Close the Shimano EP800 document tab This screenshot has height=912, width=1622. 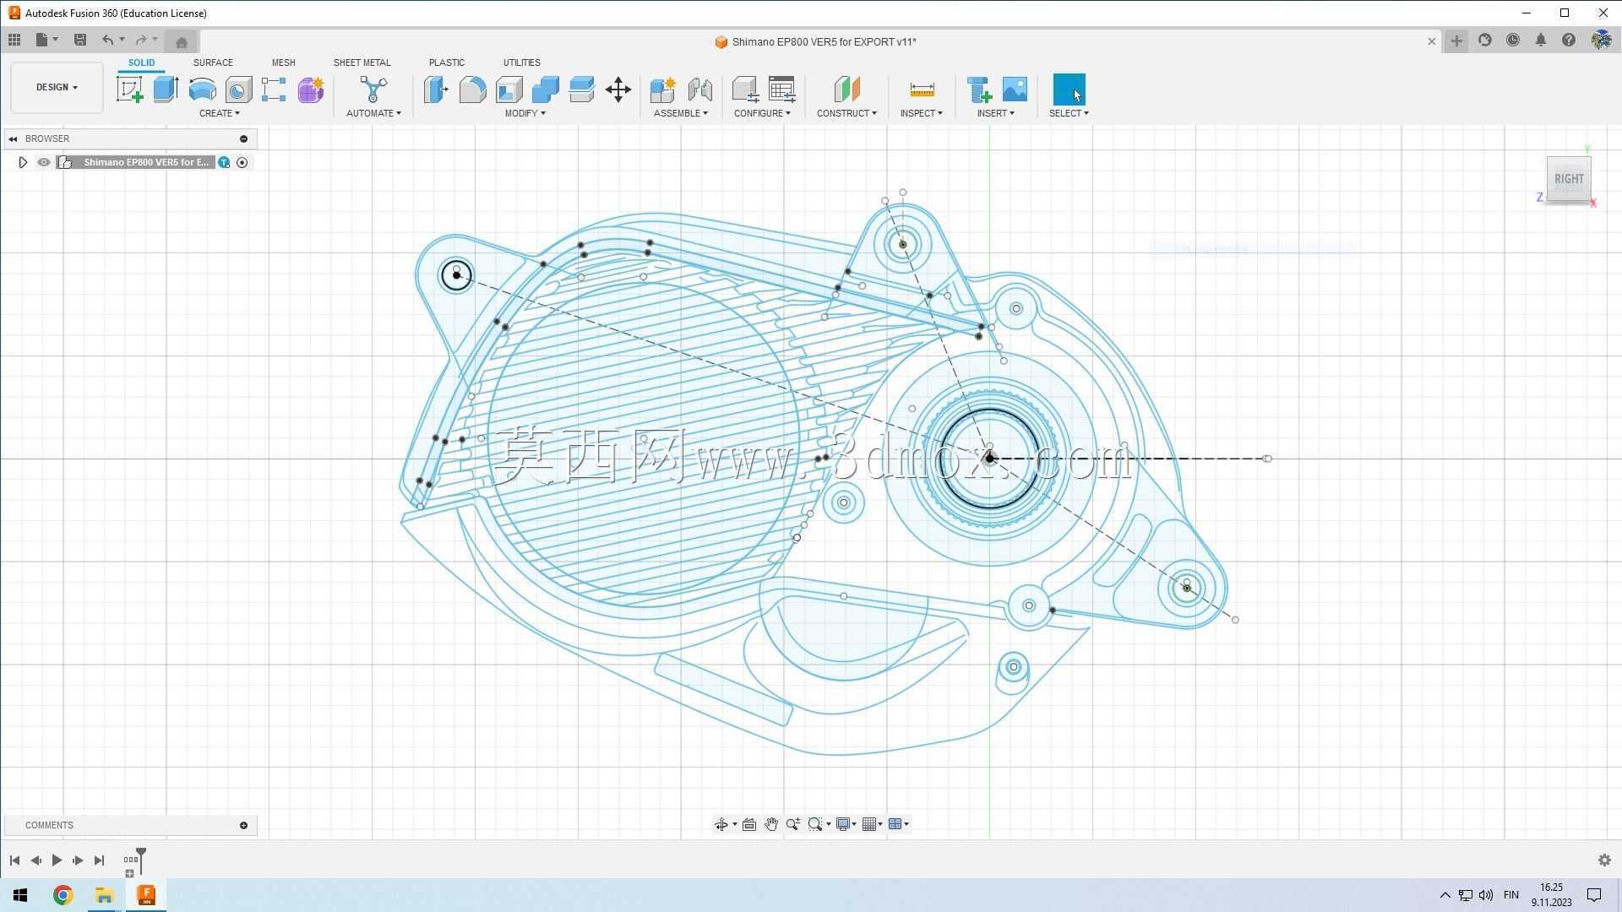1431,41
